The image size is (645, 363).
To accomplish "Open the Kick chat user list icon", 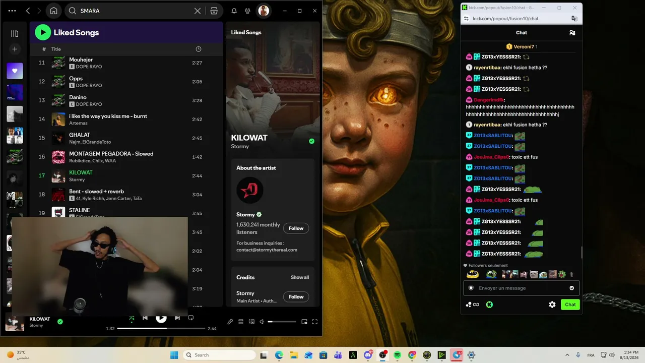I will click(x=572, y=33).
